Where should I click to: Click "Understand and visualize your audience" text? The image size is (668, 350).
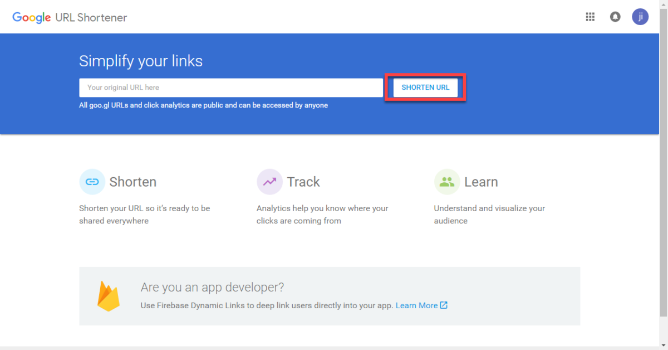point(489,215)
